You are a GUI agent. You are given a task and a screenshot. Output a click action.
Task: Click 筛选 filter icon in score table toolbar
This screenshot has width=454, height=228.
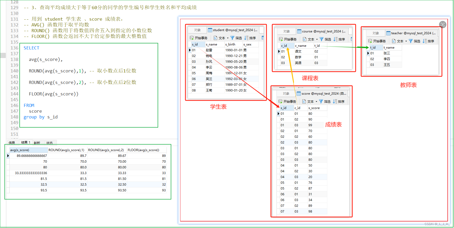click(321, 101)
